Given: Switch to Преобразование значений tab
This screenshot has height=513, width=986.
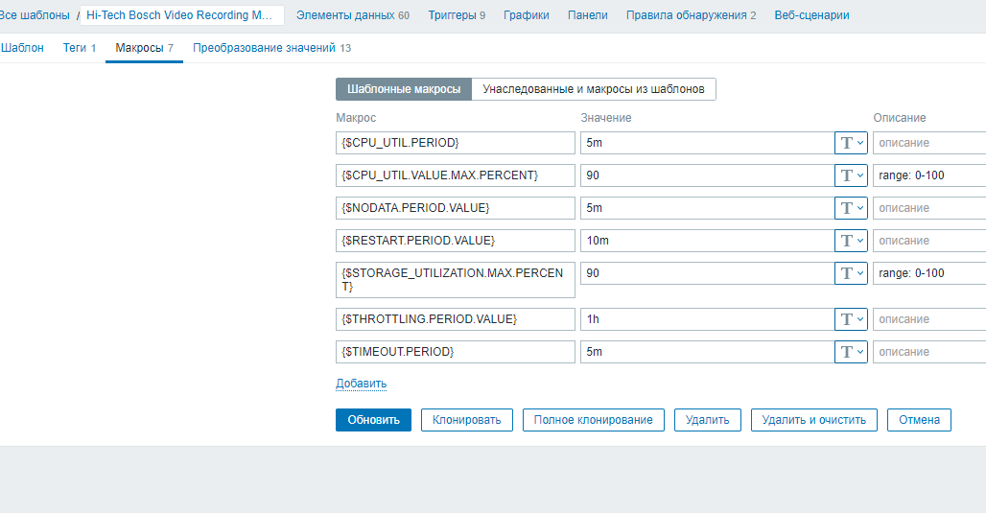Looking at the screenshot, I should point(271,48).
